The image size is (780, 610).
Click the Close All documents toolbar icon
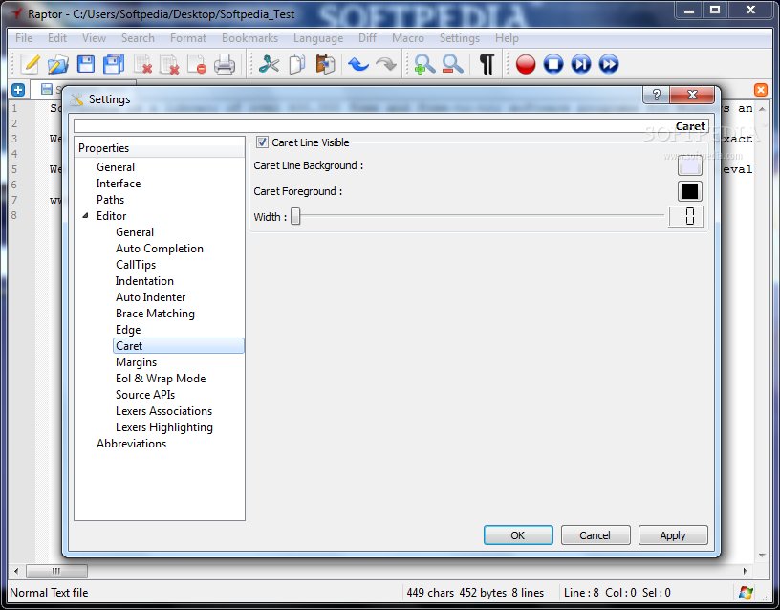click(169, 64)
